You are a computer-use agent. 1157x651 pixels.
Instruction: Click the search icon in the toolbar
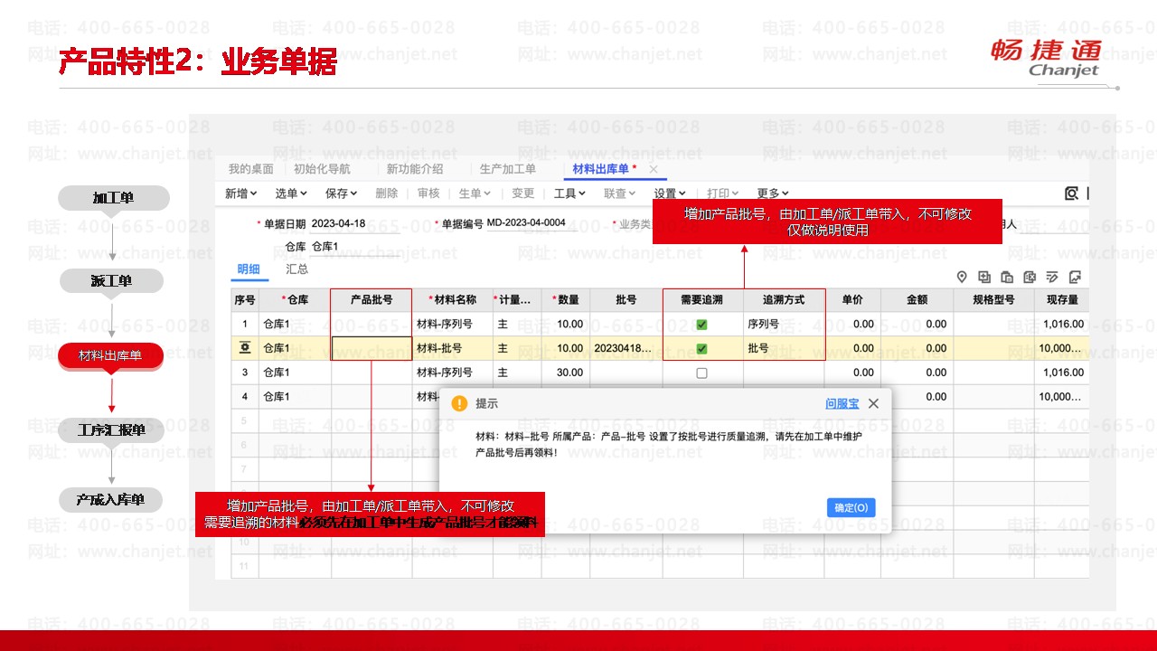[1071, 193]
